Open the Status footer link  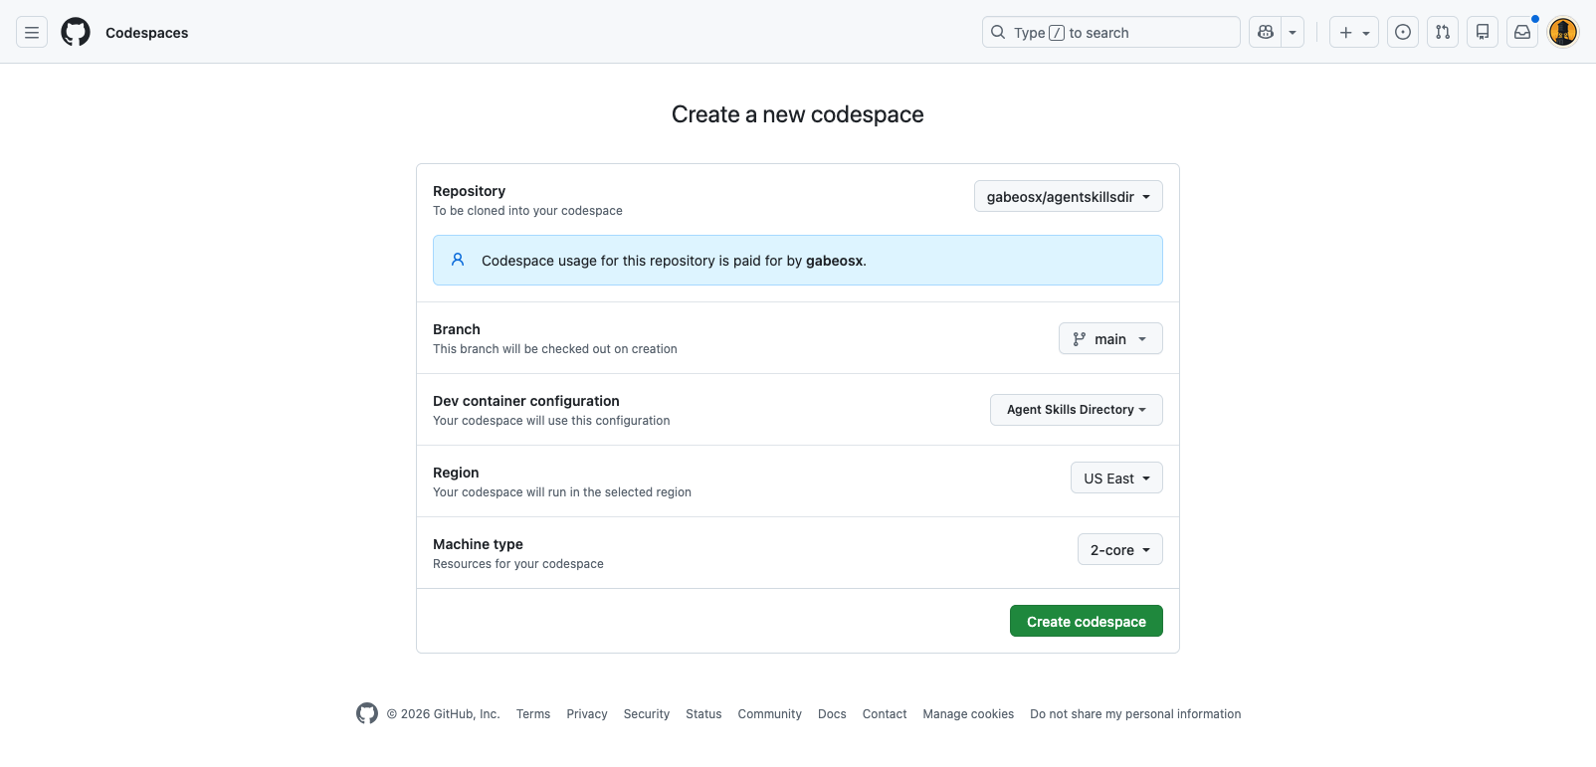703,714
